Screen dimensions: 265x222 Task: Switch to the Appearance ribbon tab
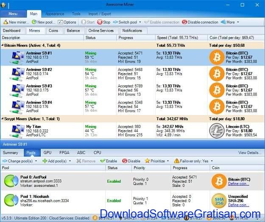click(55, 14)
